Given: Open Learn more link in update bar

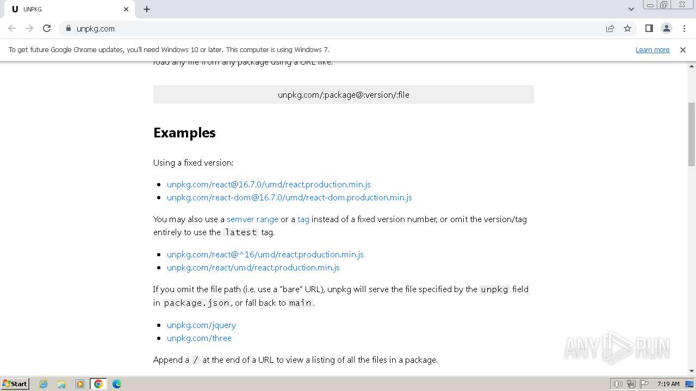Looking at the screenshot, I should coord(652,49).
